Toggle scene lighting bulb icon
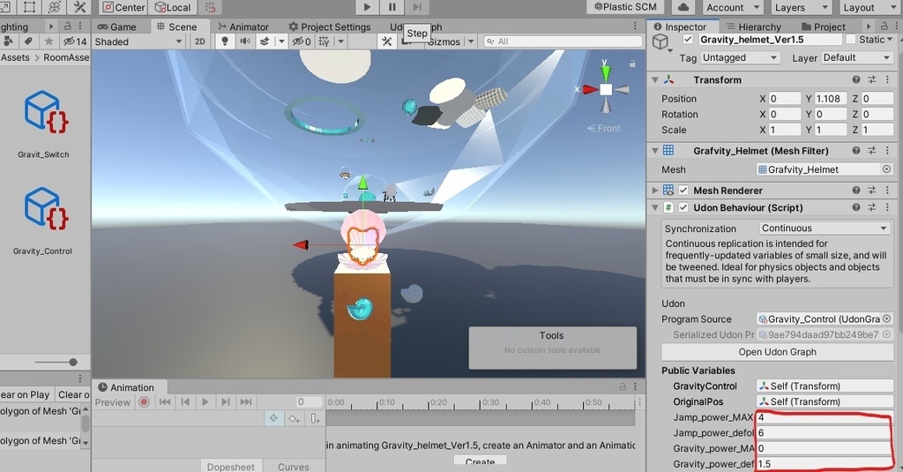The image size is (903, 472). click(225, 41)
